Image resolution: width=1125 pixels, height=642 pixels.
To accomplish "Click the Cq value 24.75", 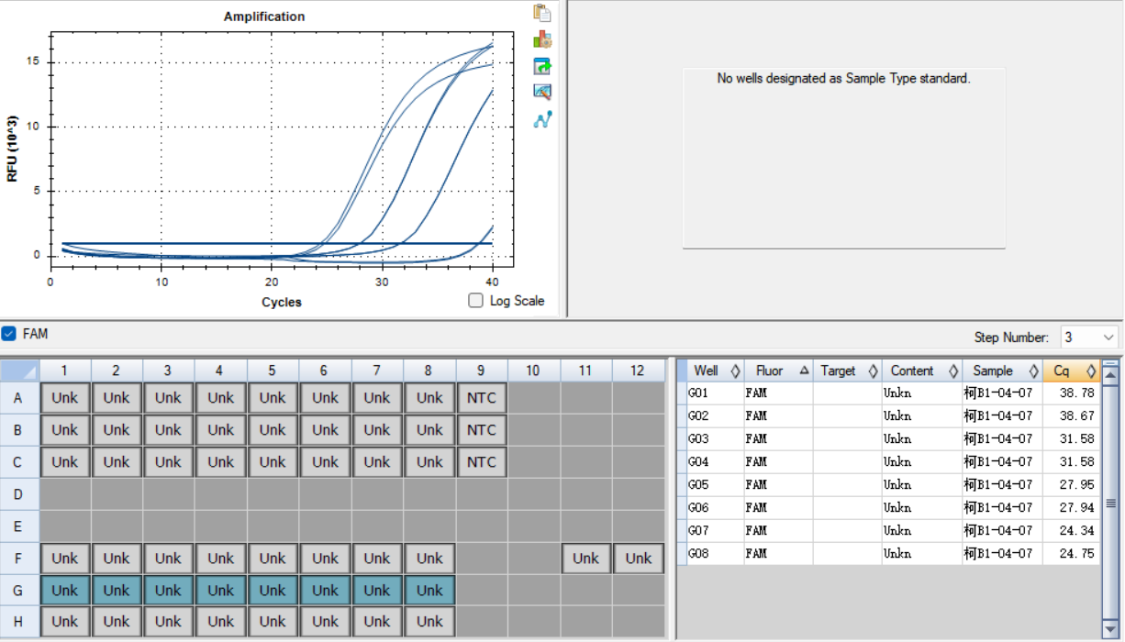I will (x=1075, y=553).
